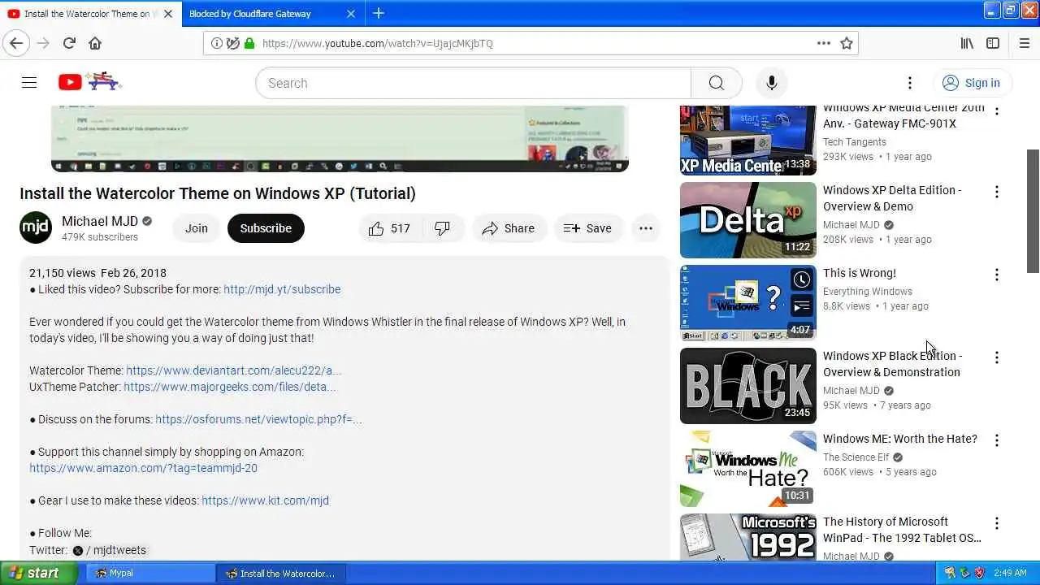
Task: Subscribe to Michael MJD
Action: (x=266, y=228)
